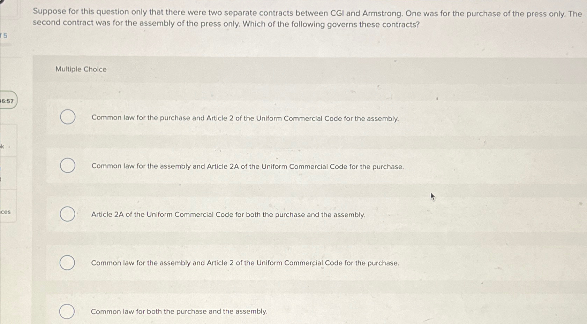587x324 pixels.
Task: Click the timer pill to pause display
Action: [8, 101]
